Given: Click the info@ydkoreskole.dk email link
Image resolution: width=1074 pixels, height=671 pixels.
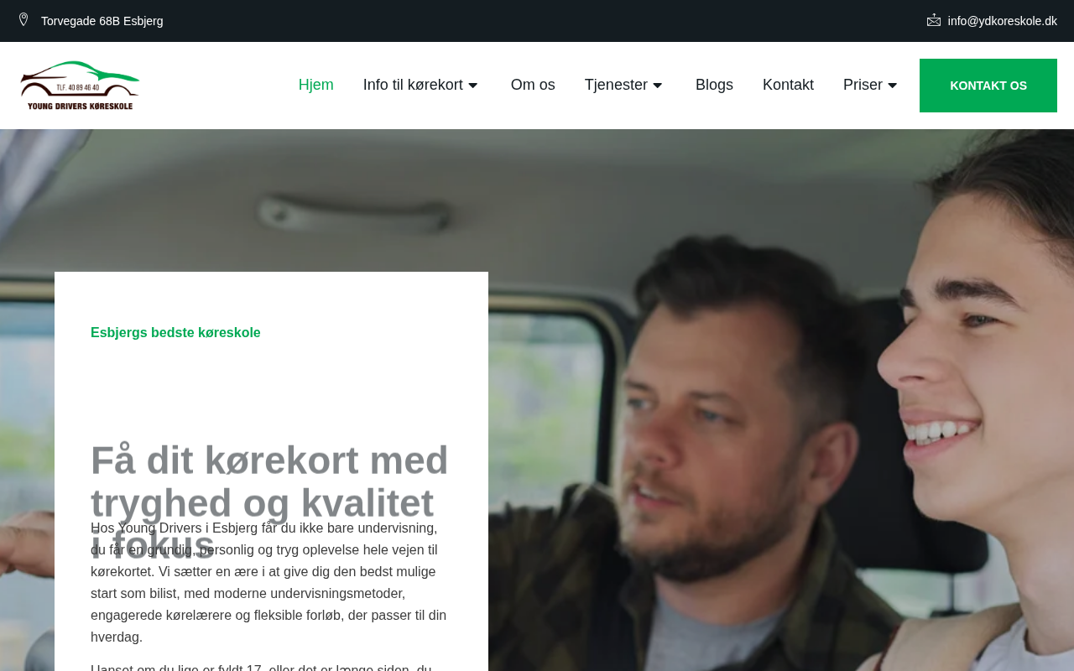Looking at the screenshot, I should tap(1003, 21).
